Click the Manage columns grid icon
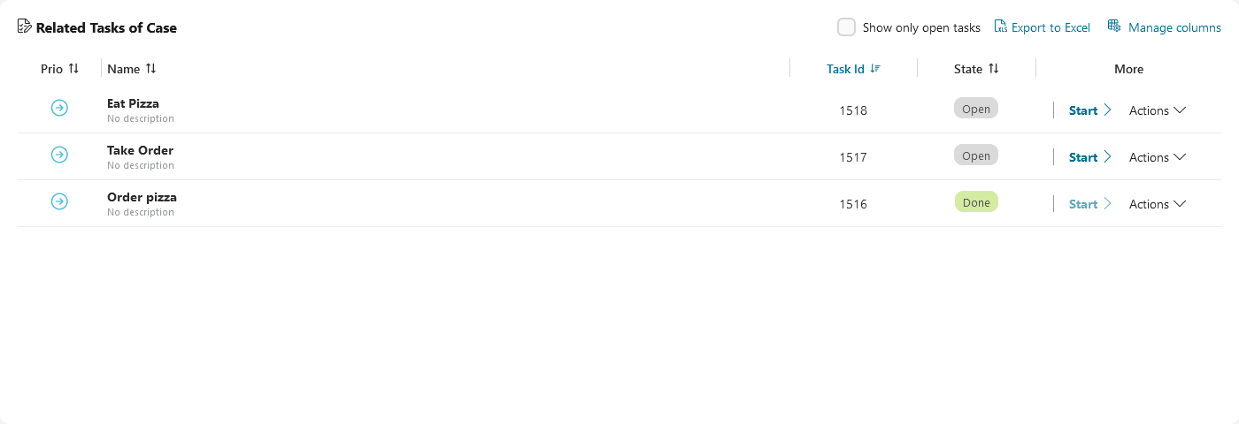Screen dimensions: 1239x424 [x=1113, y=26]
